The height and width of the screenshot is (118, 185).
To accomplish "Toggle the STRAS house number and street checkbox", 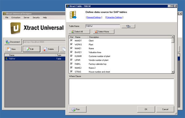I will tap(72, 72).
